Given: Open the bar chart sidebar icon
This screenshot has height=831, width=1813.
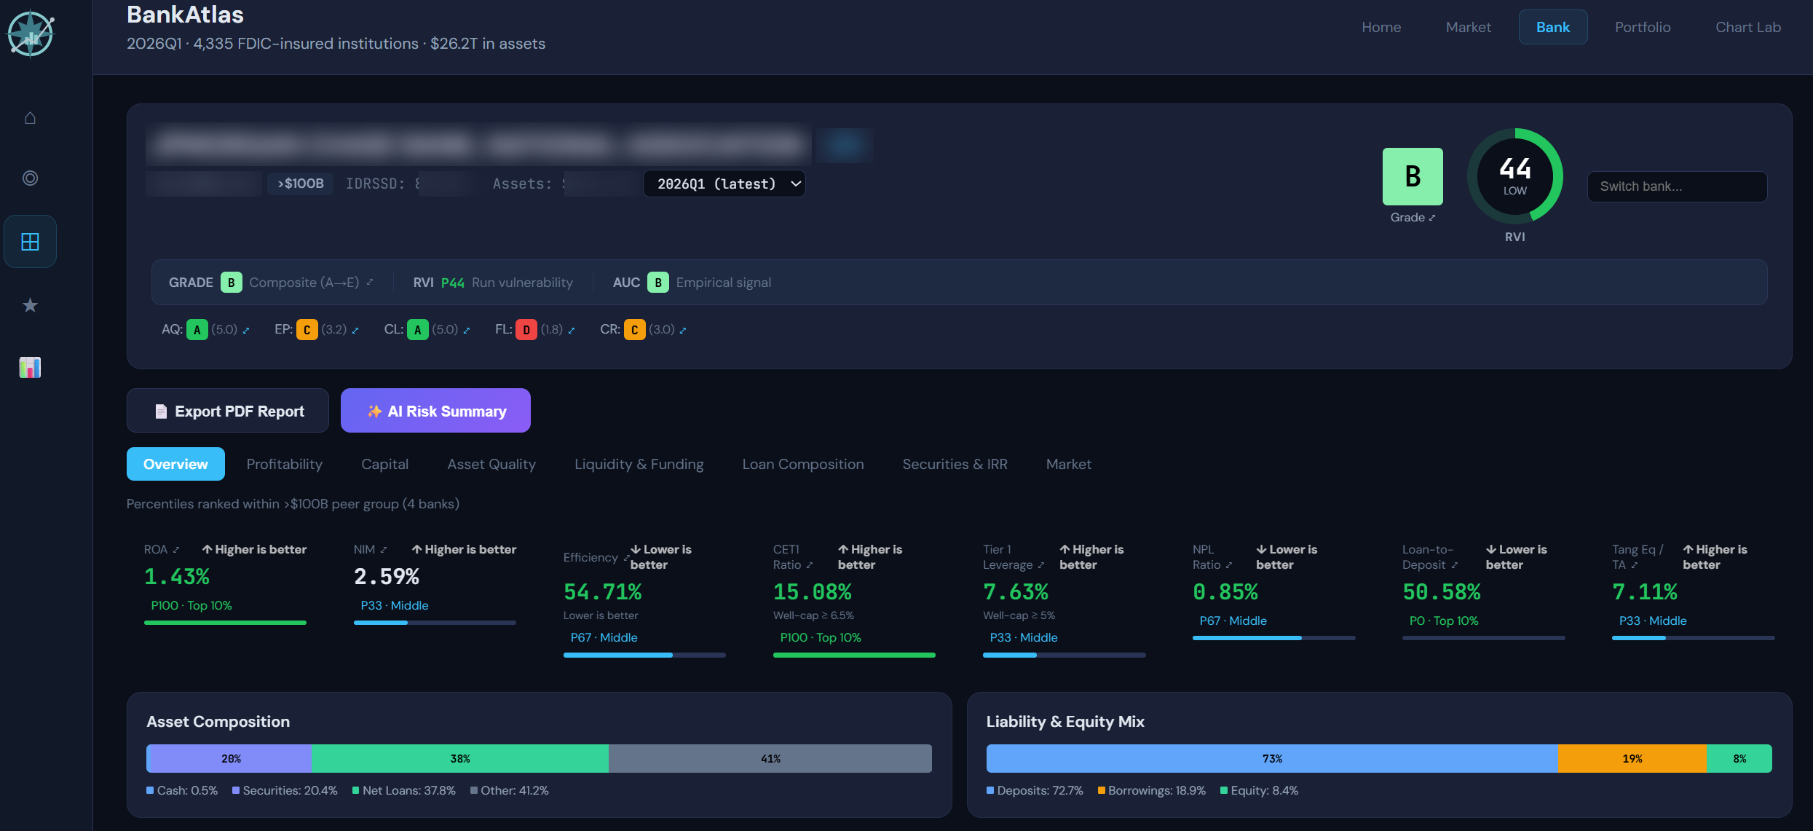Looking at the screenshot, I should [30, 367].
